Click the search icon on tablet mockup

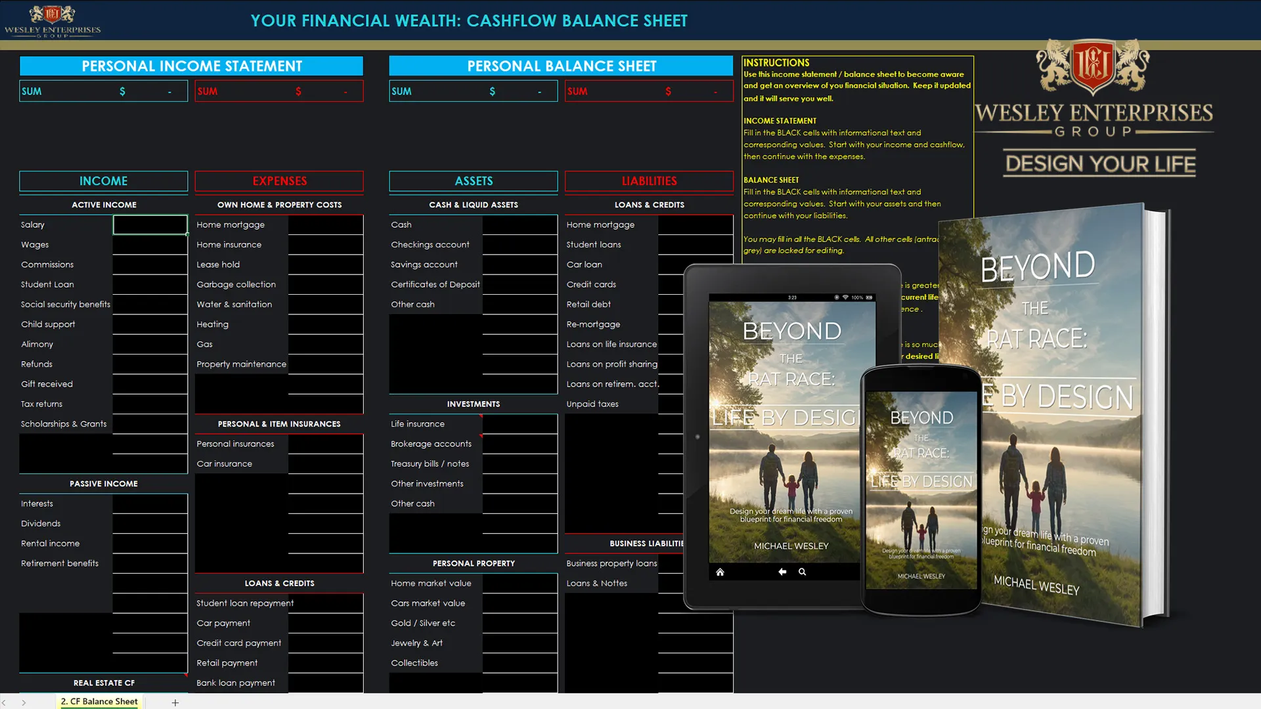pyautogui.click(x=802, y=572)
